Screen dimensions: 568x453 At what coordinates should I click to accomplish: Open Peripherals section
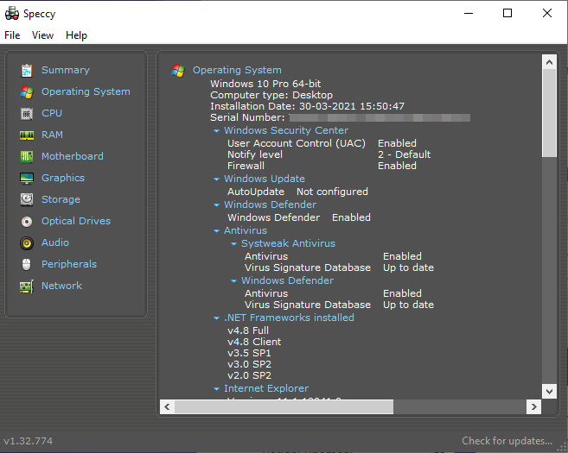(69, 264)
